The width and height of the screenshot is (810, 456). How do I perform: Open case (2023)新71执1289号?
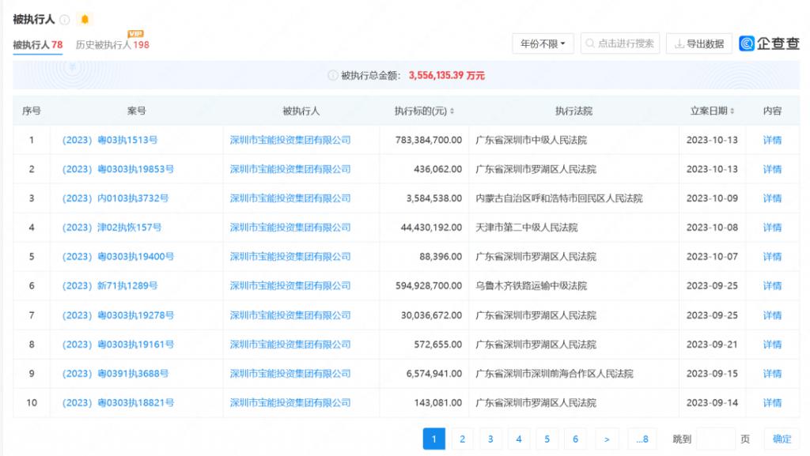pos(109,286)
